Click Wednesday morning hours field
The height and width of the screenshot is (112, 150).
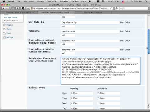(x=82, y=103)
